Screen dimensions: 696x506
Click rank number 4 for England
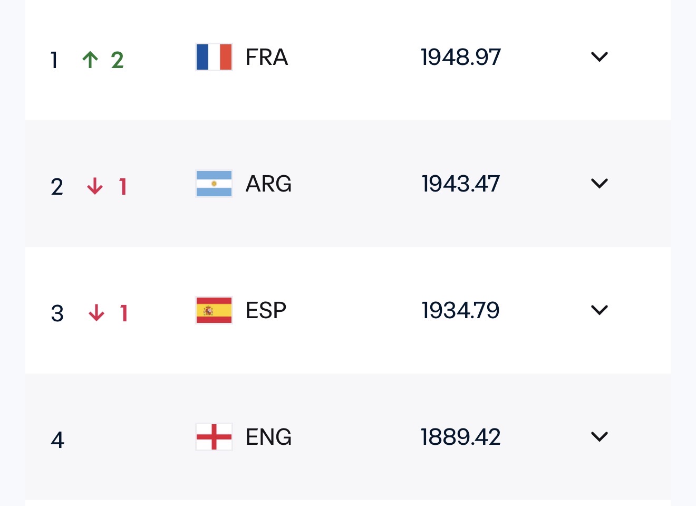57,440
